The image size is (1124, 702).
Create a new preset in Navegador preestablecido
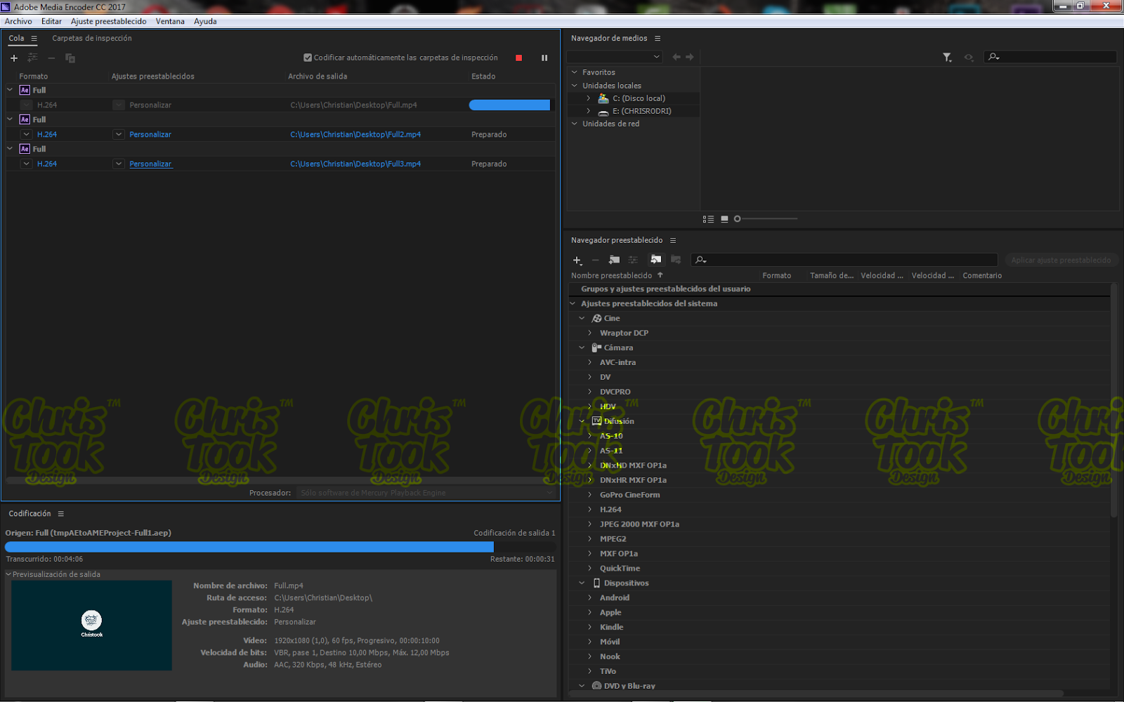point(577,260)
